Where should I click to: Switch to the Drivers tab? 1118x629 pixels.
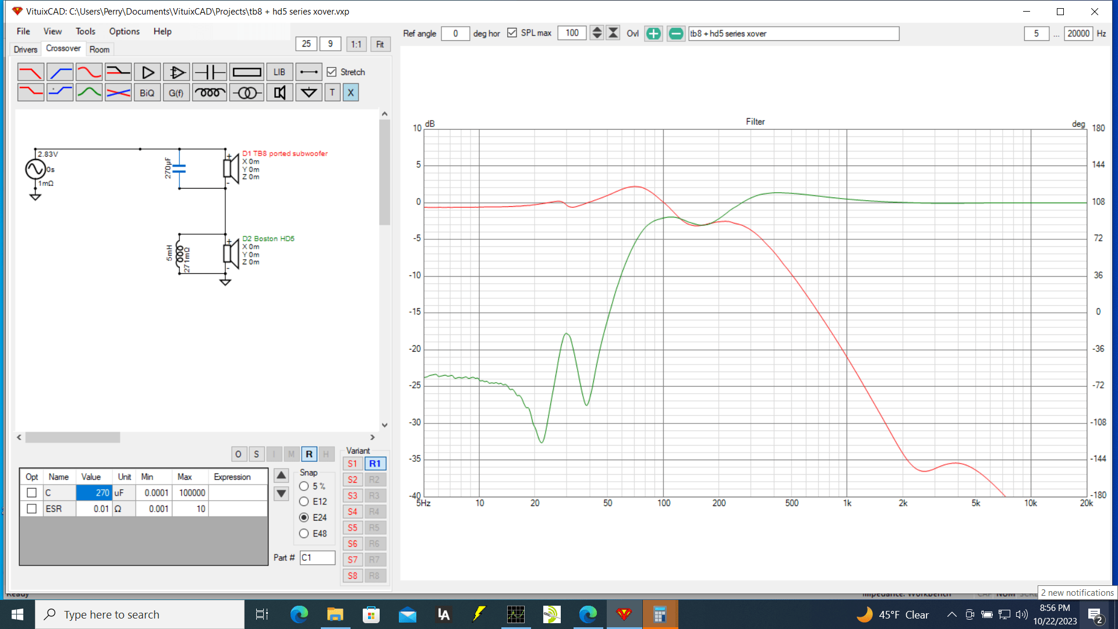pyautogui.click(x=26, y=50)
